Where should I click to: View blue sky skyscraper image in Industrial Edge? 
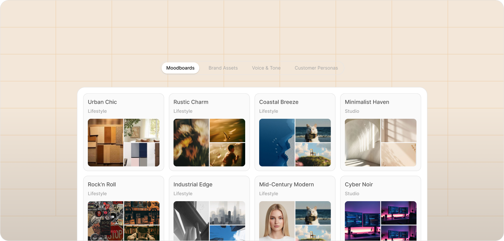(227, 233)
